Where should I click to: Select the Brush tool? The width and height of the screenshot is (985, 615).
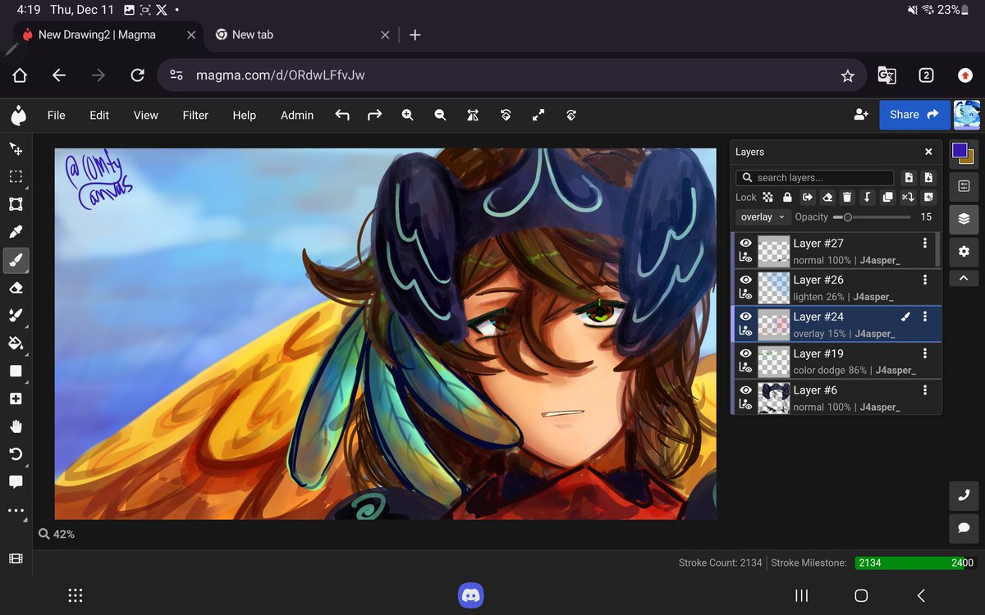click(16, 261)
